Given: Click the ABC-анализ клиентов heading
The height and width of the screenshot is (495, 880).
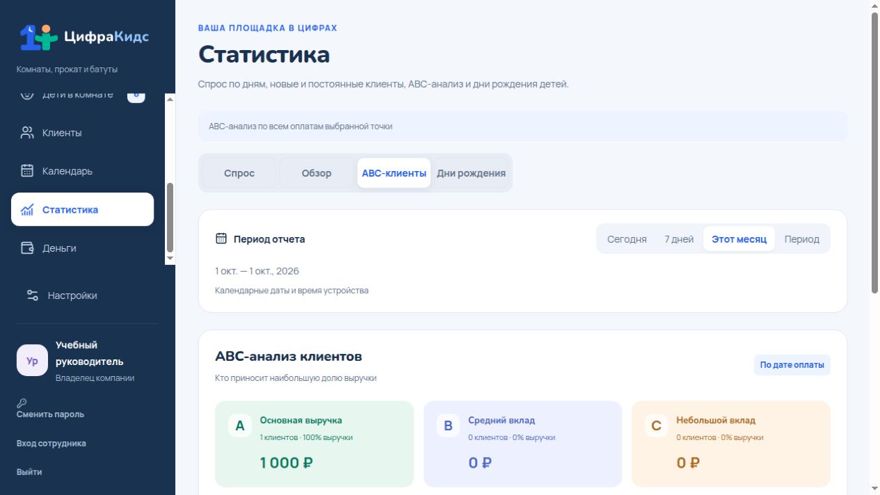Looking at the screenshot, I should point(289,357).
